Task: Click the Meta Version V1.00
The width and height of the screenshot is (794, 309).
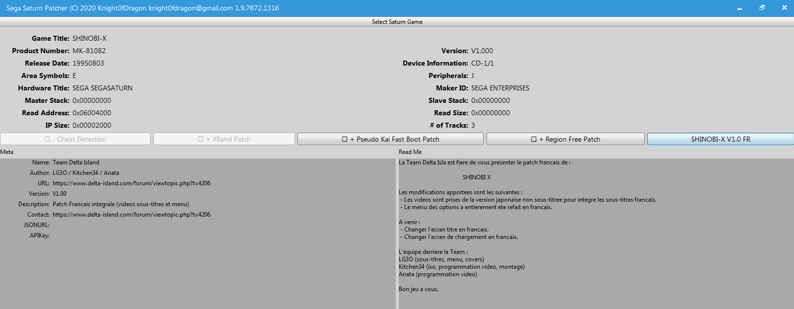Action: pos(60,194)
